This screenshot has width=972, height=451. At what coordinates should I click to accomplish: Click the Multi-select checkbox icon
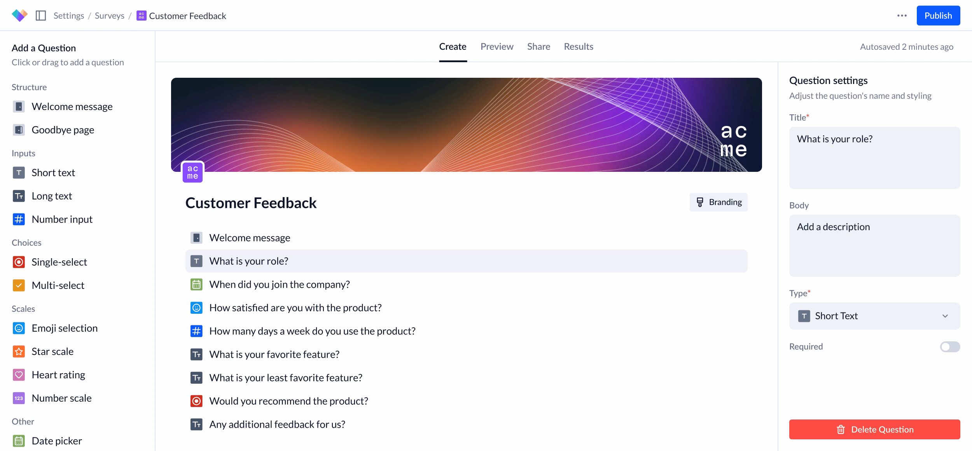19,285
